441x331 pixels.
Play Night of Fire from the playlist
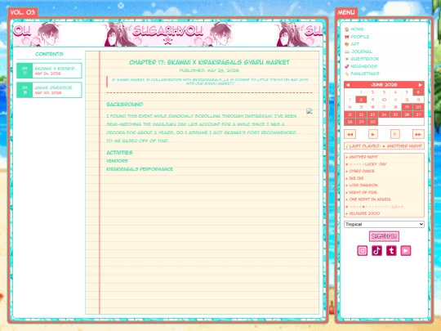363,193
